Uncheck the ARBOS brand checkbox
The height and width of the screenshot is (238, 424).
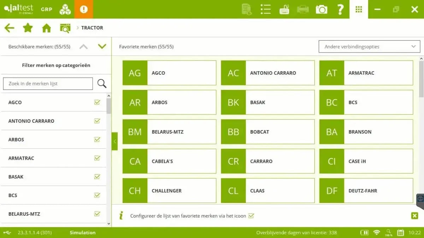point(97,139)
